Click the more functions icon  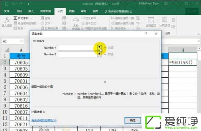click(x=65, y=28)
